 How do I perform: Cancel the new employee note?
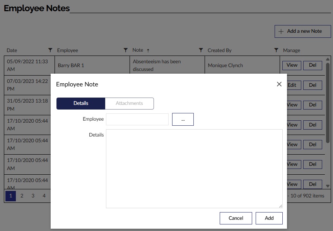point(236,218)
